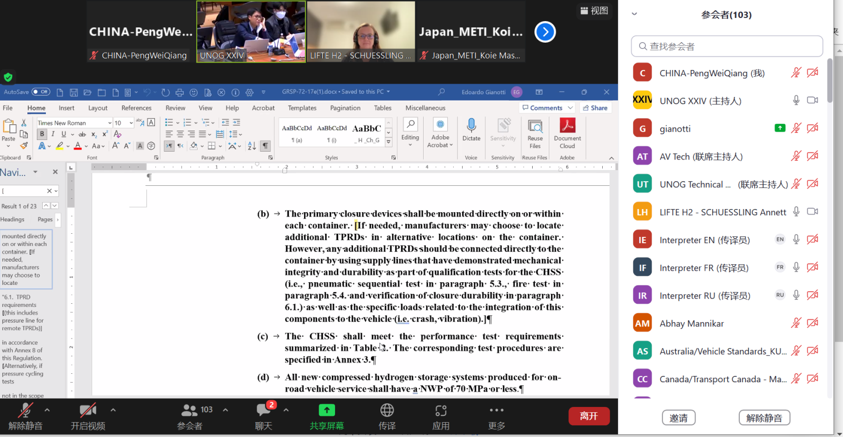Viewport: 843px width, 437px height.
Task: Start video using the camera button
Action: point(87,411)
